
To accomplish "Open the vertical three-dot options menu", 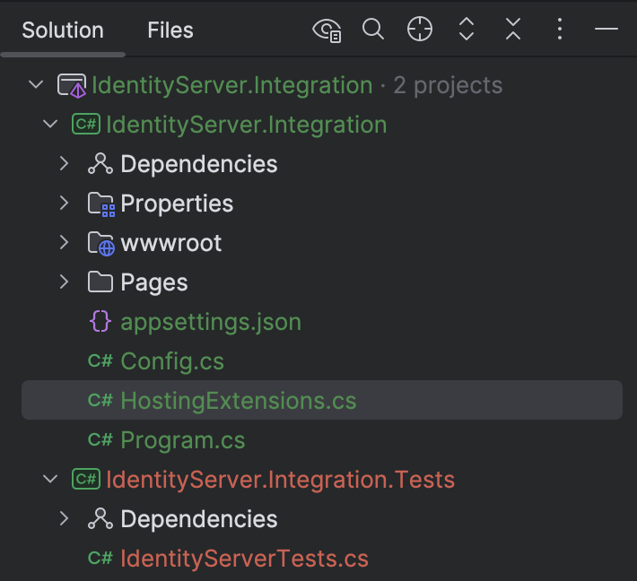I will point(560,30).
